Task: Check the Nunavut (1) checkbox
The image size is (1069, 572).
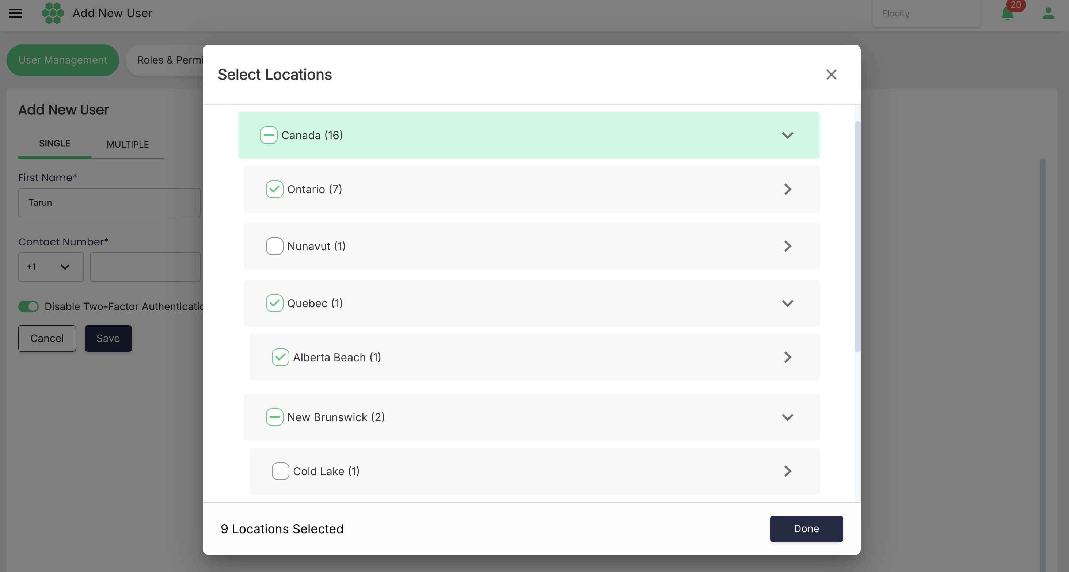Action: pos(274,247)
